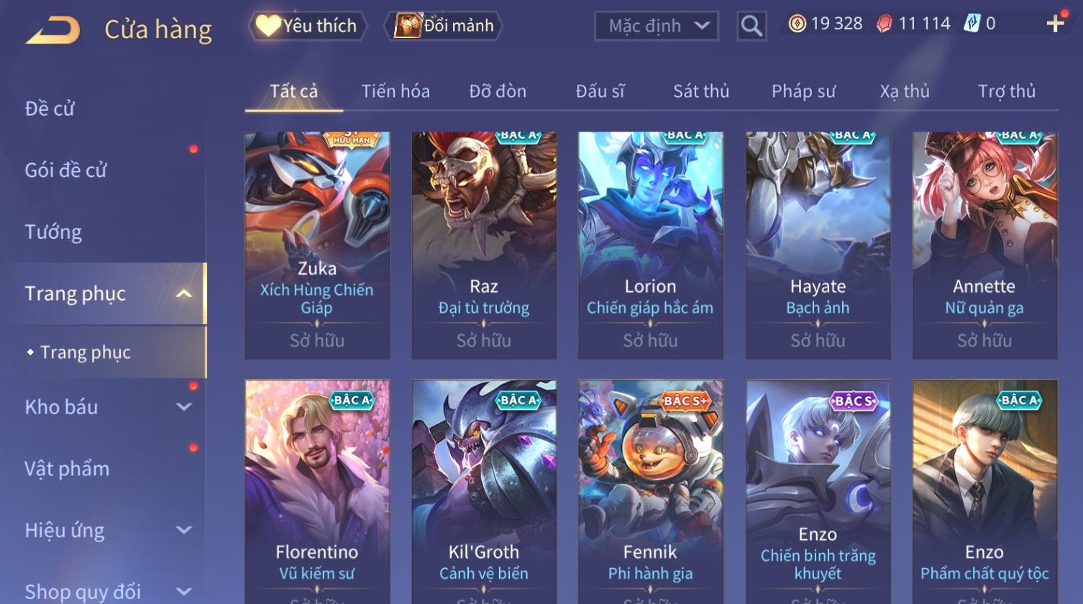Expand the Kho báu sidebar section
The height and width of the screenshot is (604, 1083).
pyautogui.click(x=184, y=407)
